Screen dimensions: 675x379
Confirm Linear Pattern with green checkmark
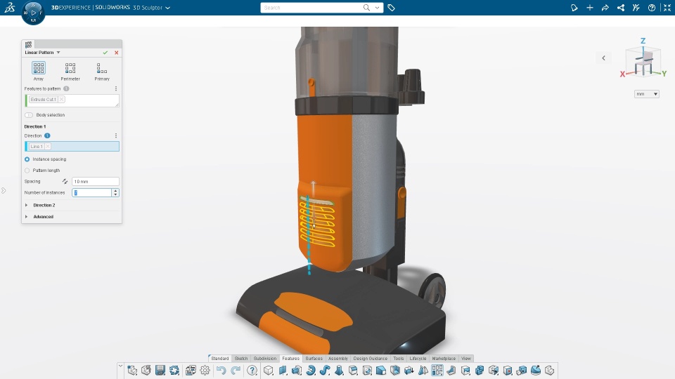click(105, 53)
